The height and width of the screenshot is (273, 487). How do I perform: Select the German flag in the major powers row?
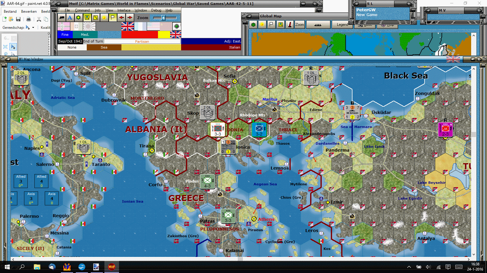(64, 26)
